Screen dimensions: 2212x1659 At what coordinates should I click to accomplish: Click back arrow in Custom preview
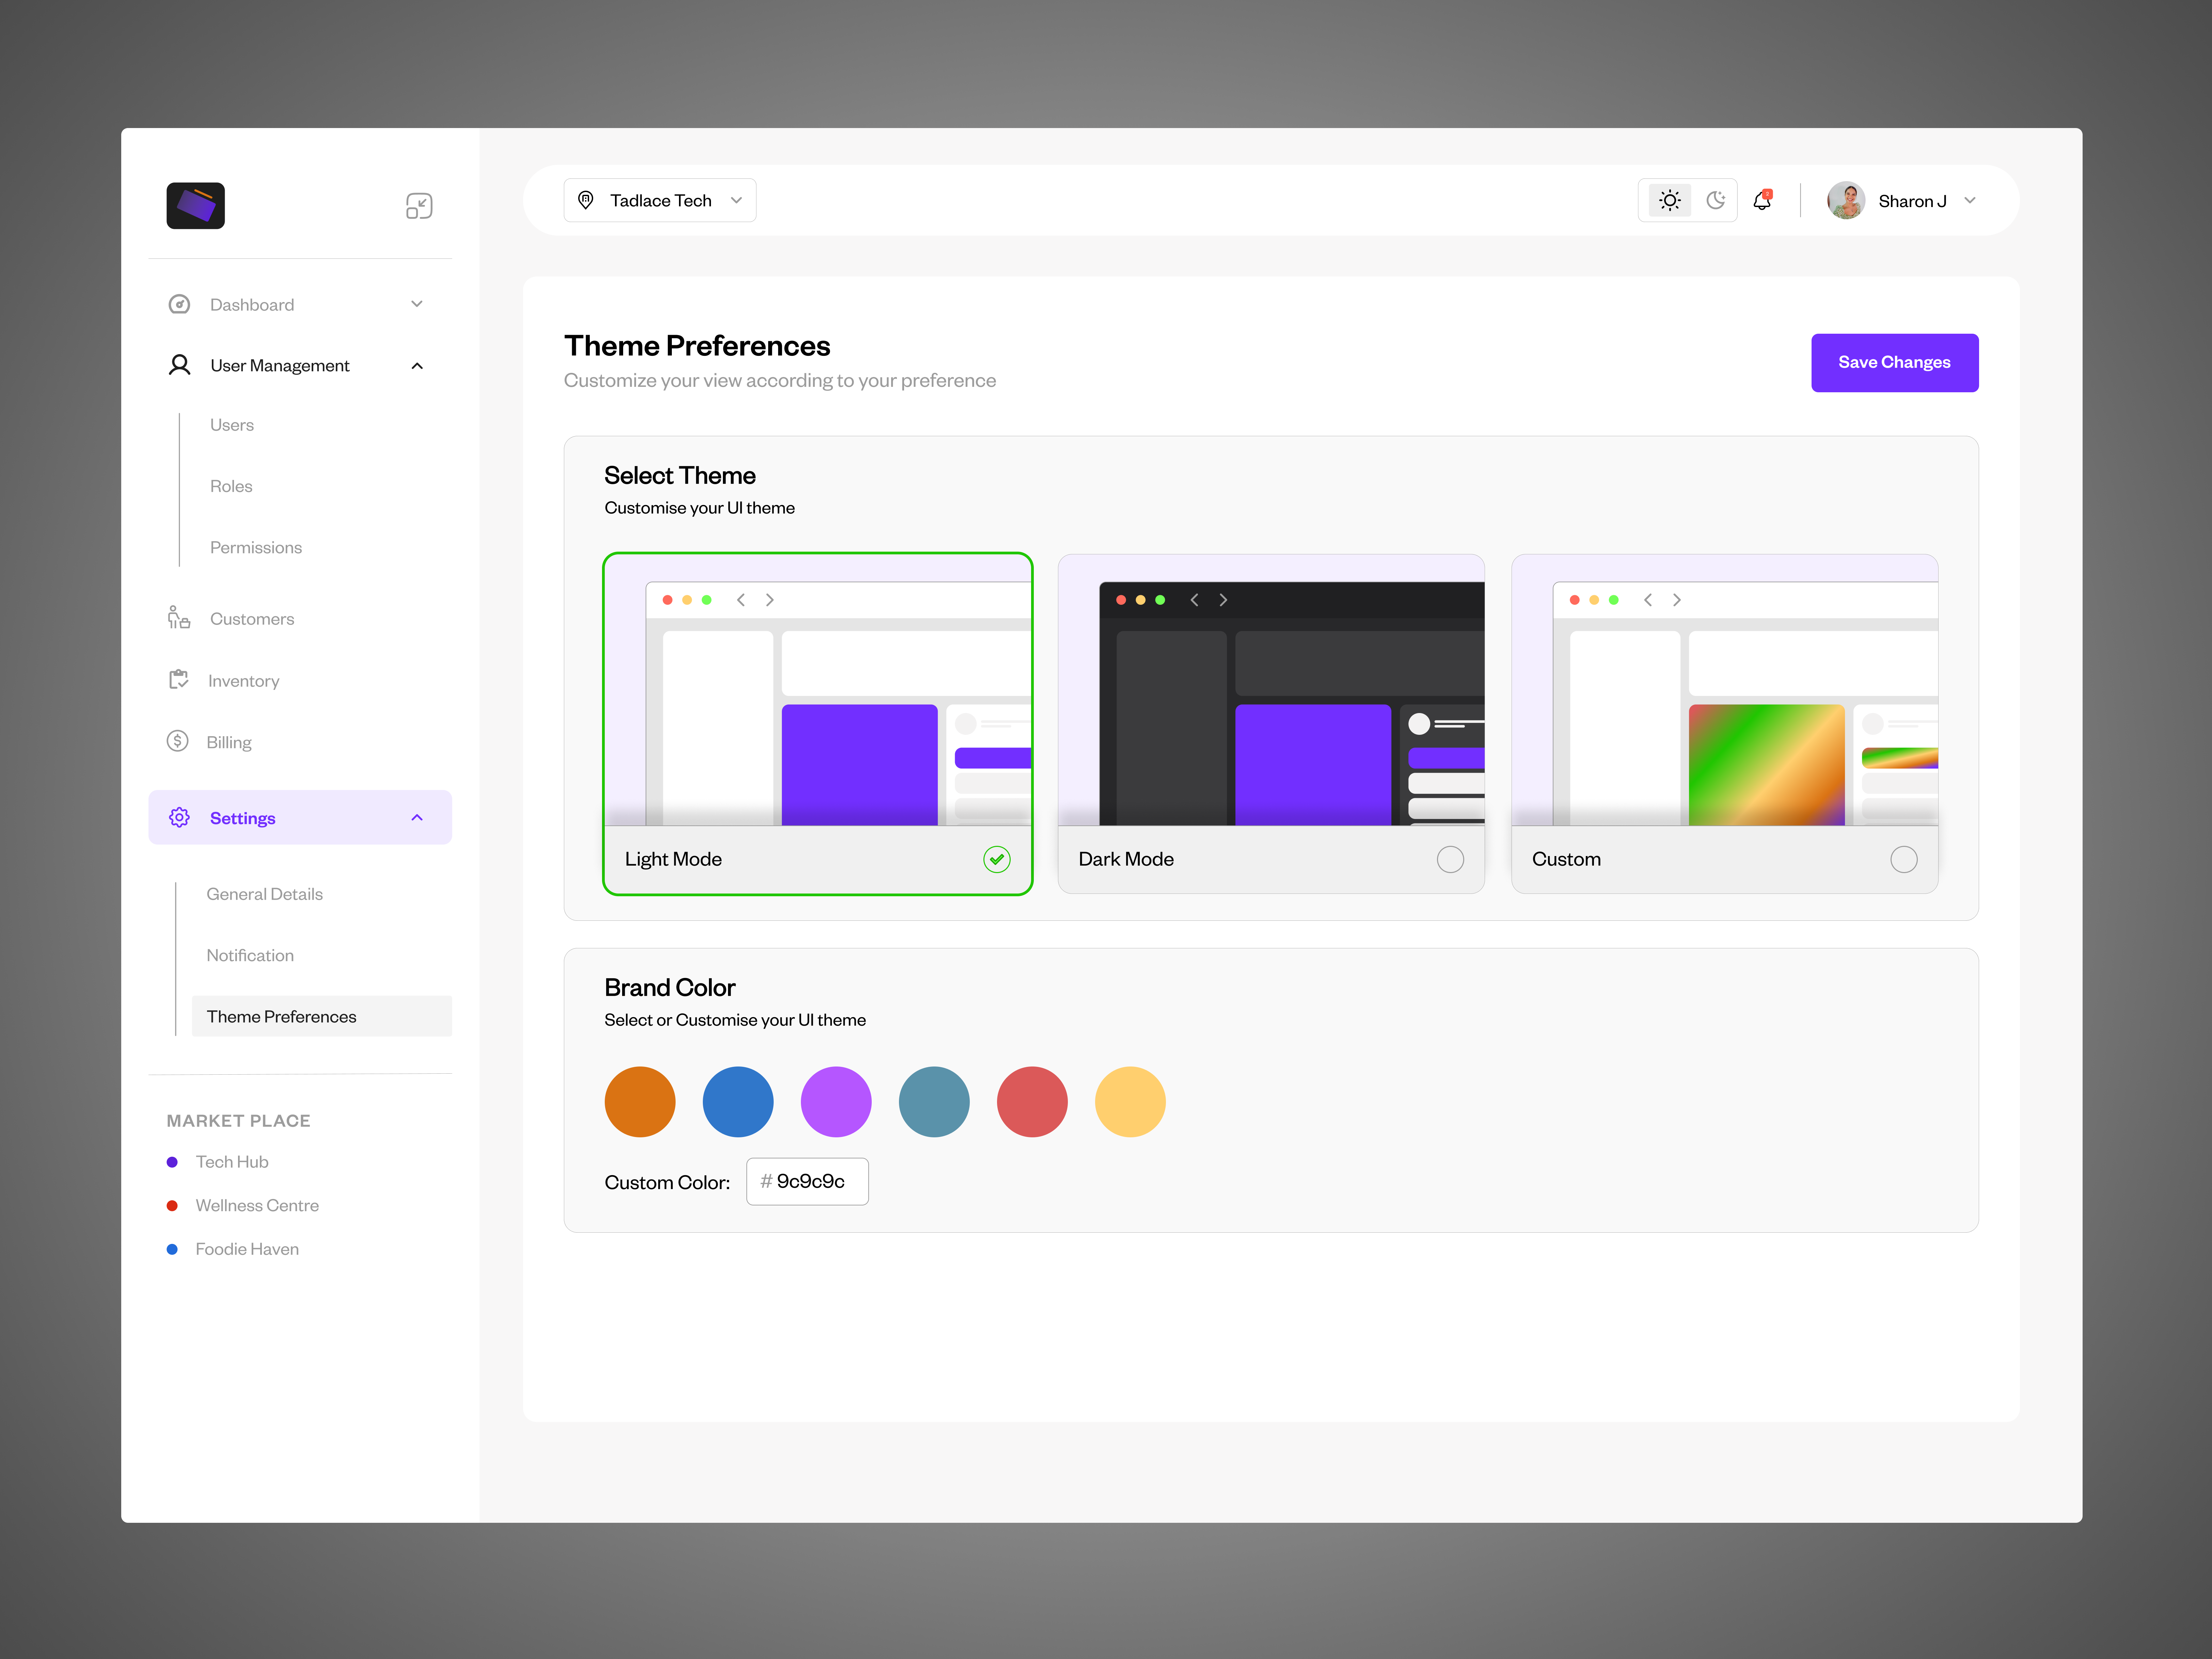point(1648,600)
